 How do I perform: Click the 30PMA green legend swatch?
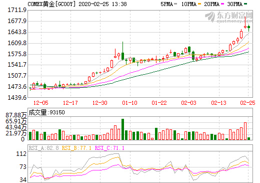click(x=245, y=4)
